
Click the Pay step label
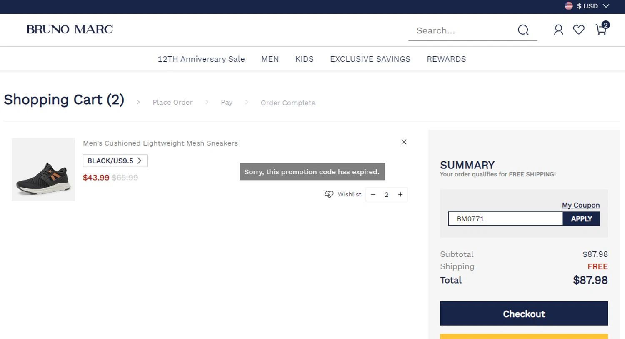pos(227,102)
